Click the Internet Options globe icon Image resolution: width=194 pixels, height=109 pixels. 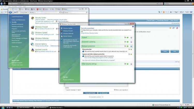pyautogui.click(x=33, y=44)
